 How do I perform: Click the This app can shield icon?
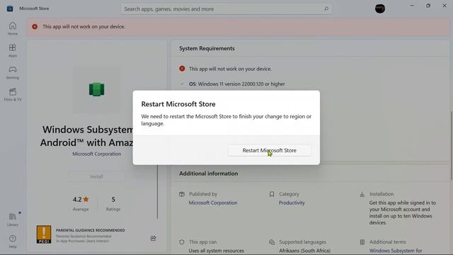tap(182, 242)
